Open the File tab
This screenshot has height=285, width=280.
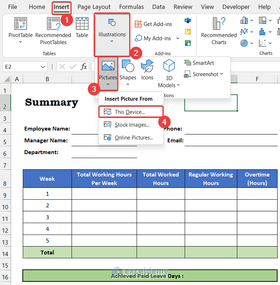pyautogui.click(x=12, y=7)
